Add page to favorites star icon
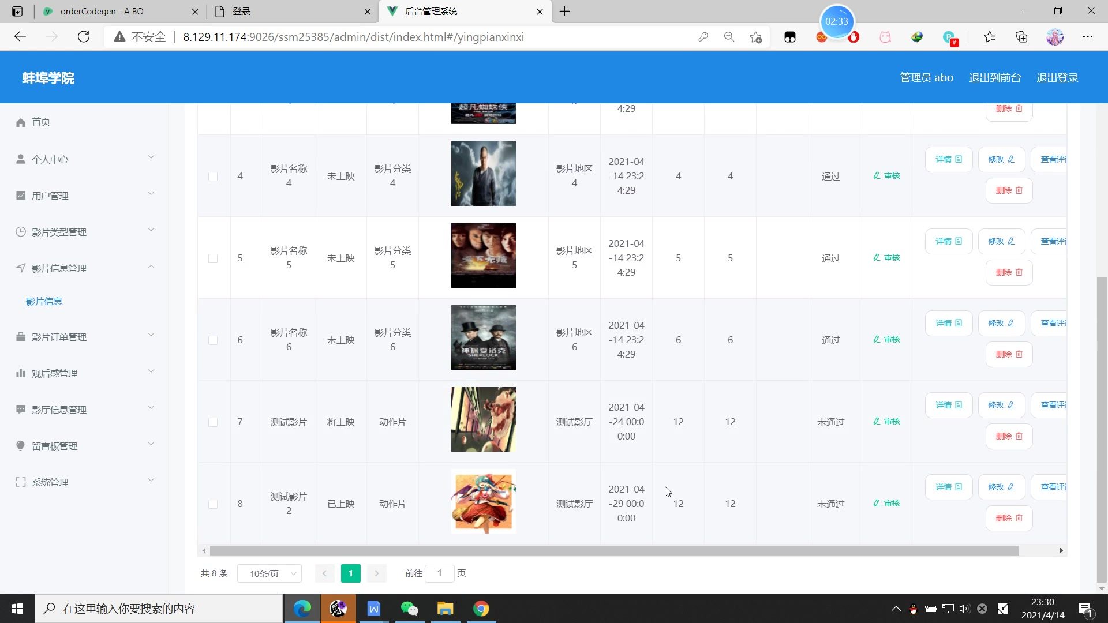The height and width of the screenshot is (623, 1108). (755, 37)
